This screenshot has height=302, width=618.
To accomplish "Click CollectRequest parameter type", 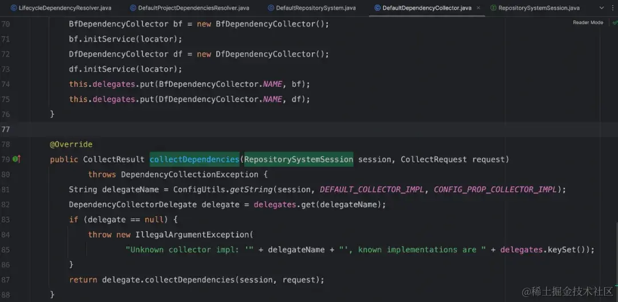I will point(434,159).
